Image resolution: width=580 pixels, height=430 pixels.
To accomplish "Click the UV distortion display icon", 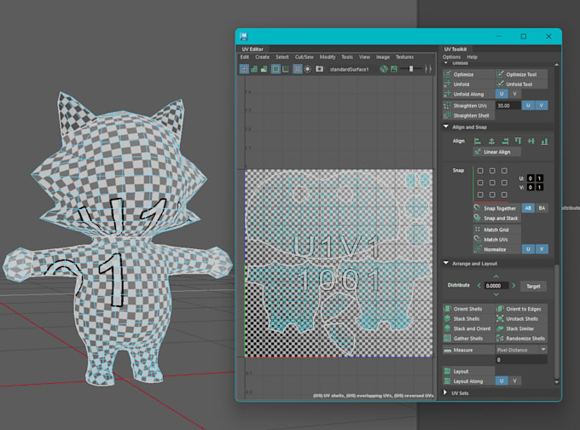I will tap(264, 69).
